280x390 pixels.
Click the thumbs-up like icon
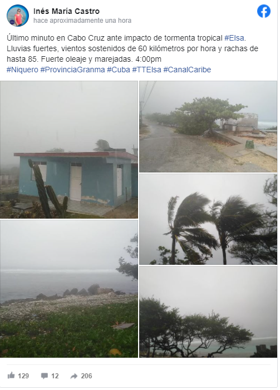coord(11,376)
